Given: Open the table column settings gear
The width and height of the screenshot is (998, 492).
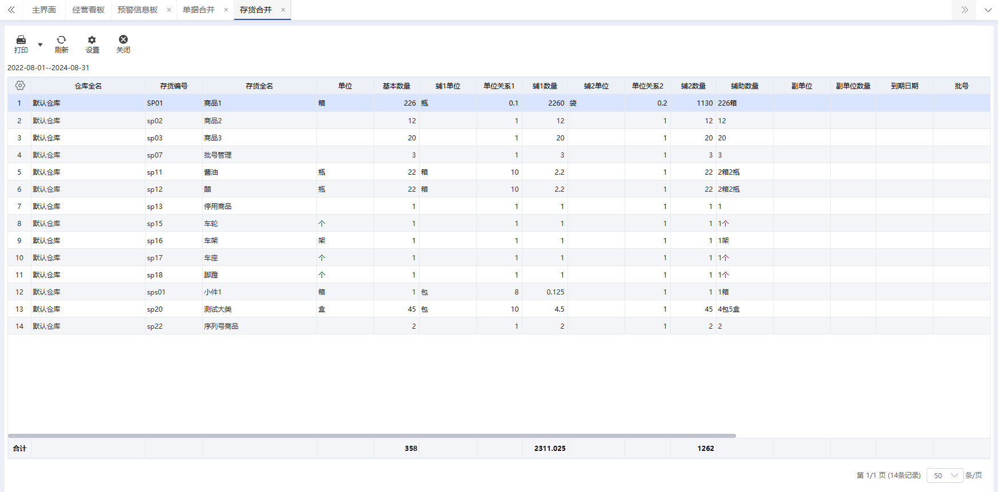Looking at the screenshot, I should (20, 86).
